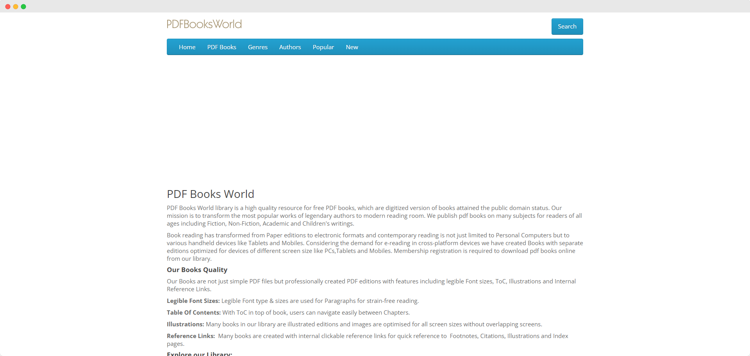This screenshot has width=750, height=356.
Task: Open the Home menu item
Action: click(187, 47)
